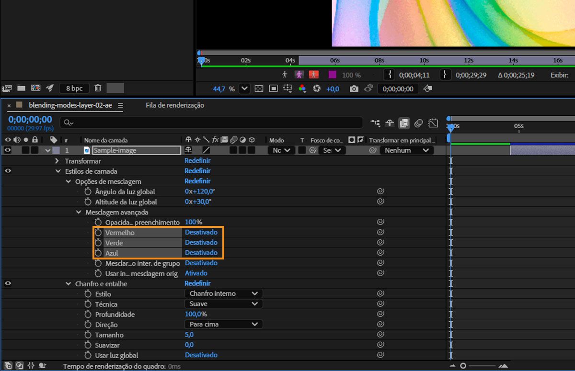575x371 pixels.
Task: Click the timeline zoom slider at bottom
Action: [x=463, y=366]
